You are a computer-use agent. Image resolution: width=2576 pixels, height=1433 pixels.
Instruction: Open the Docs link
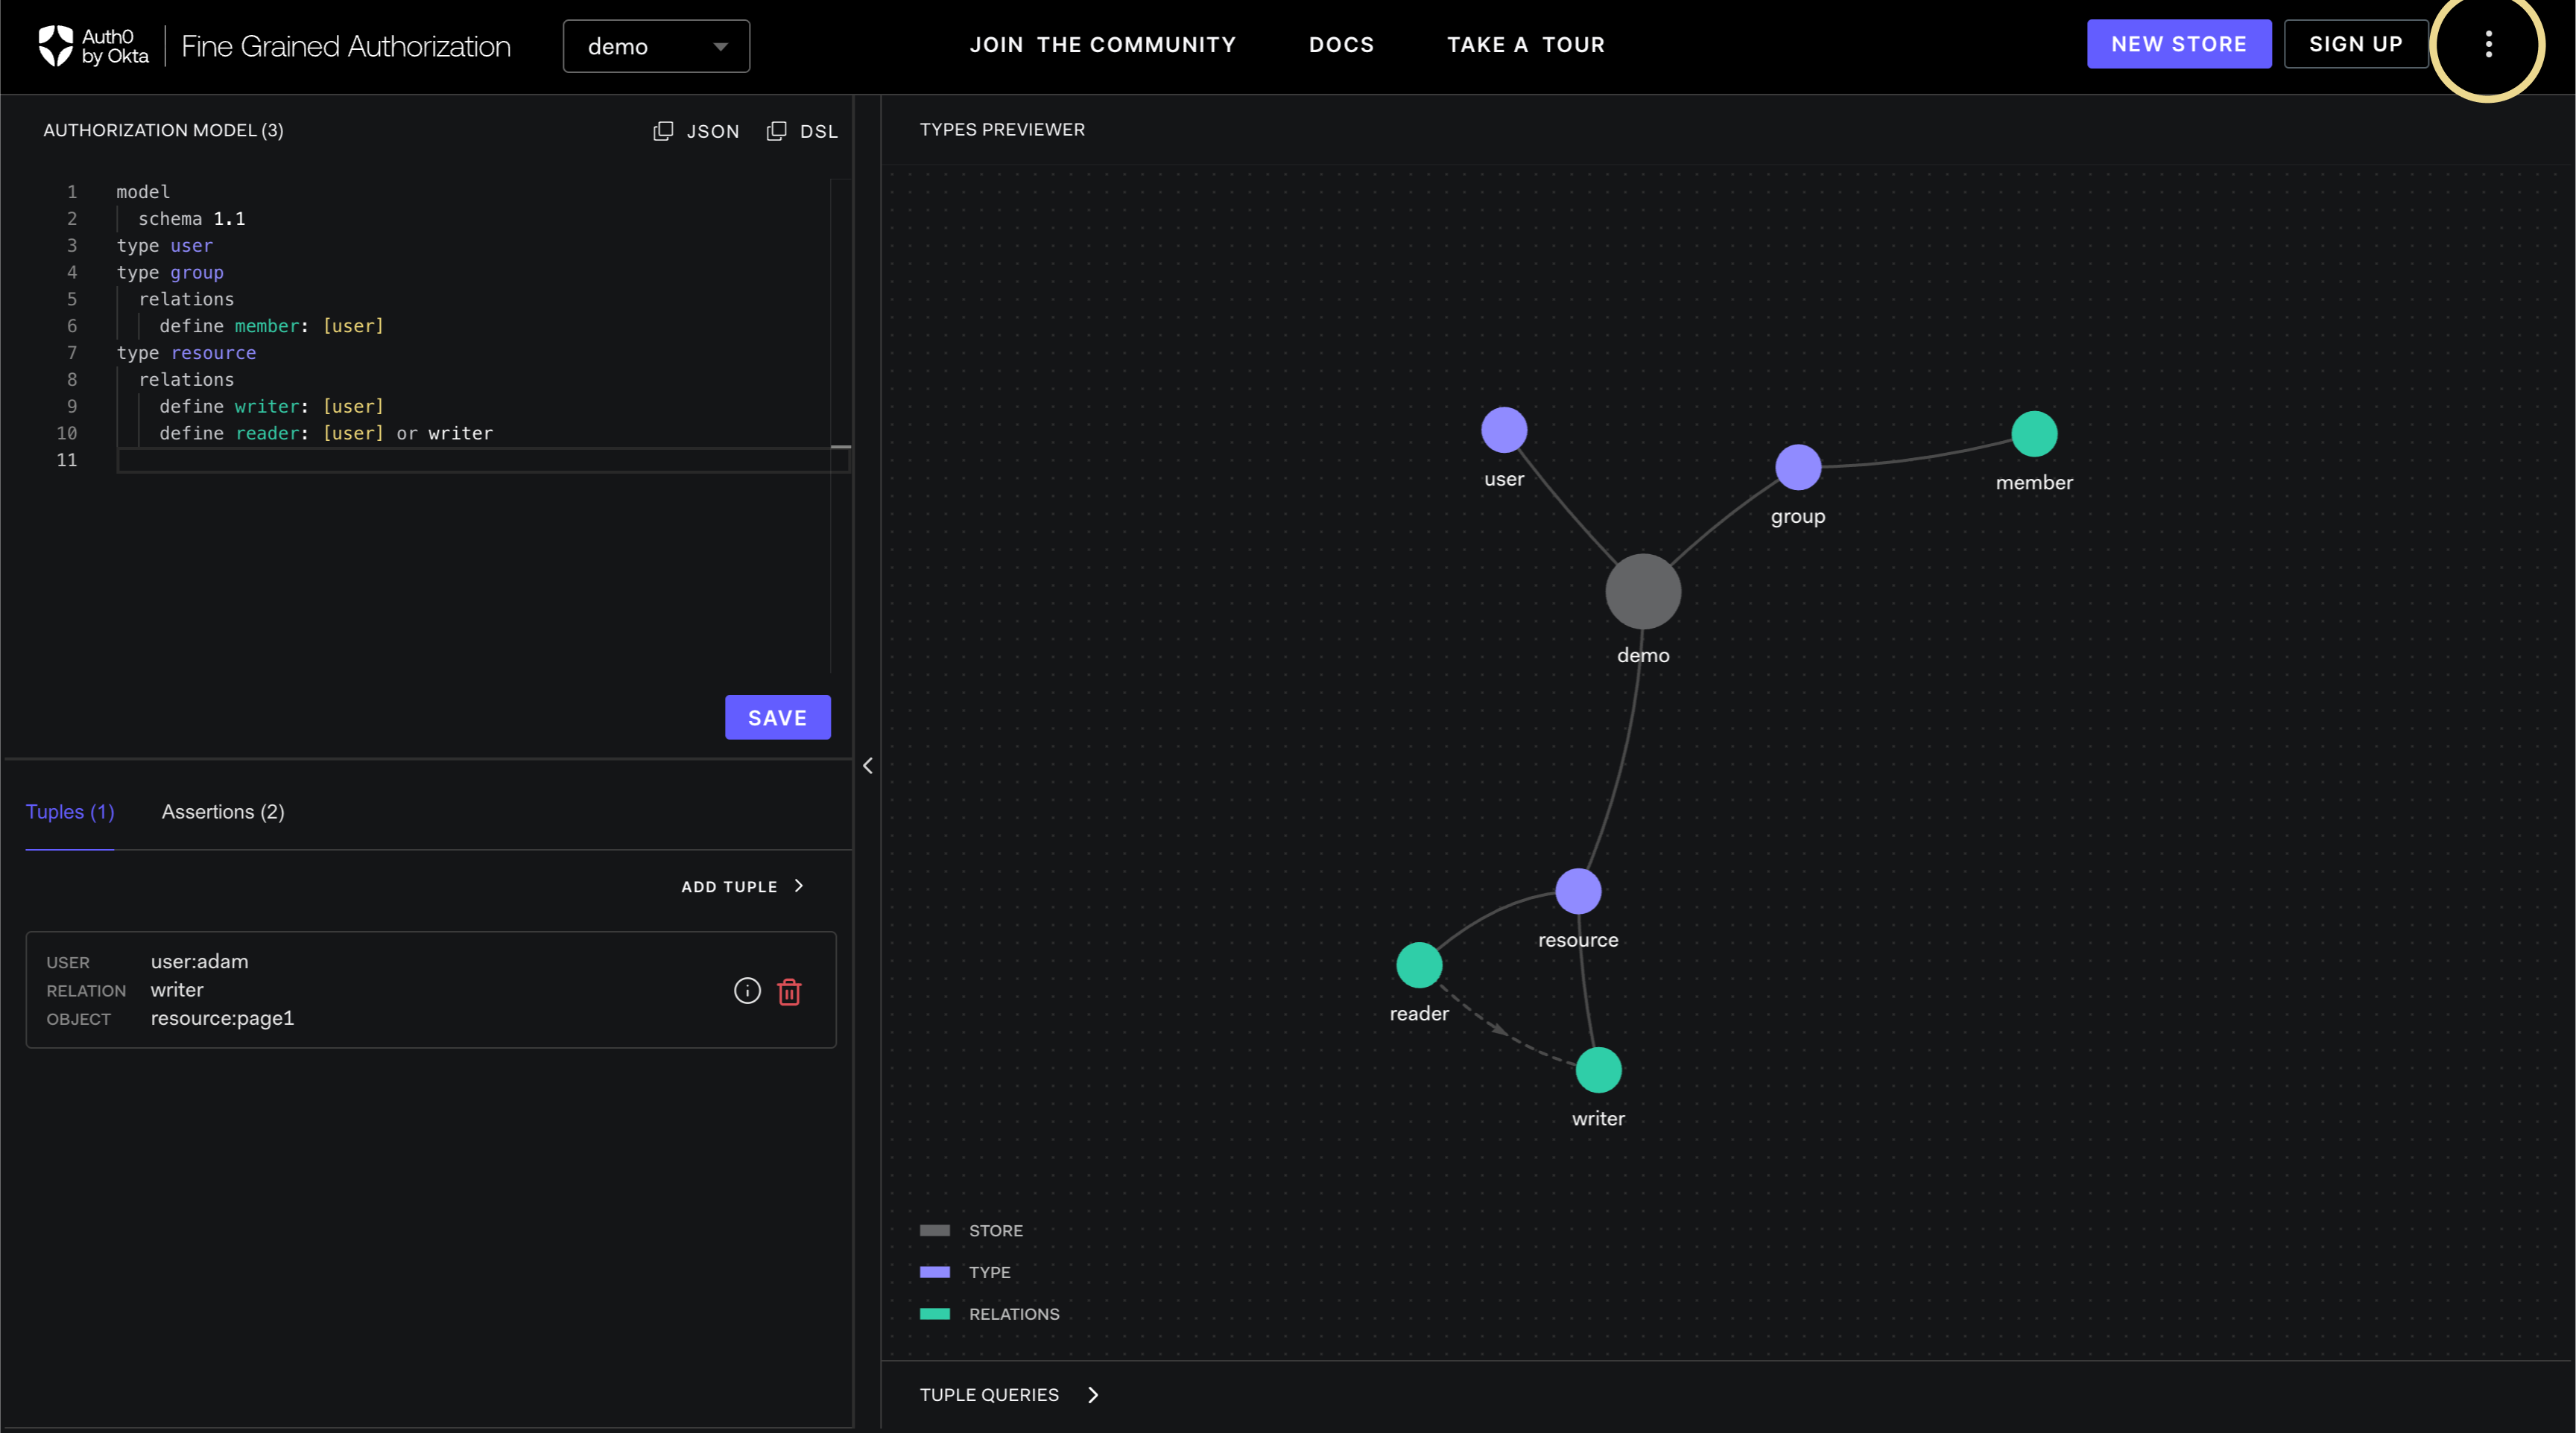[1341, 45]
